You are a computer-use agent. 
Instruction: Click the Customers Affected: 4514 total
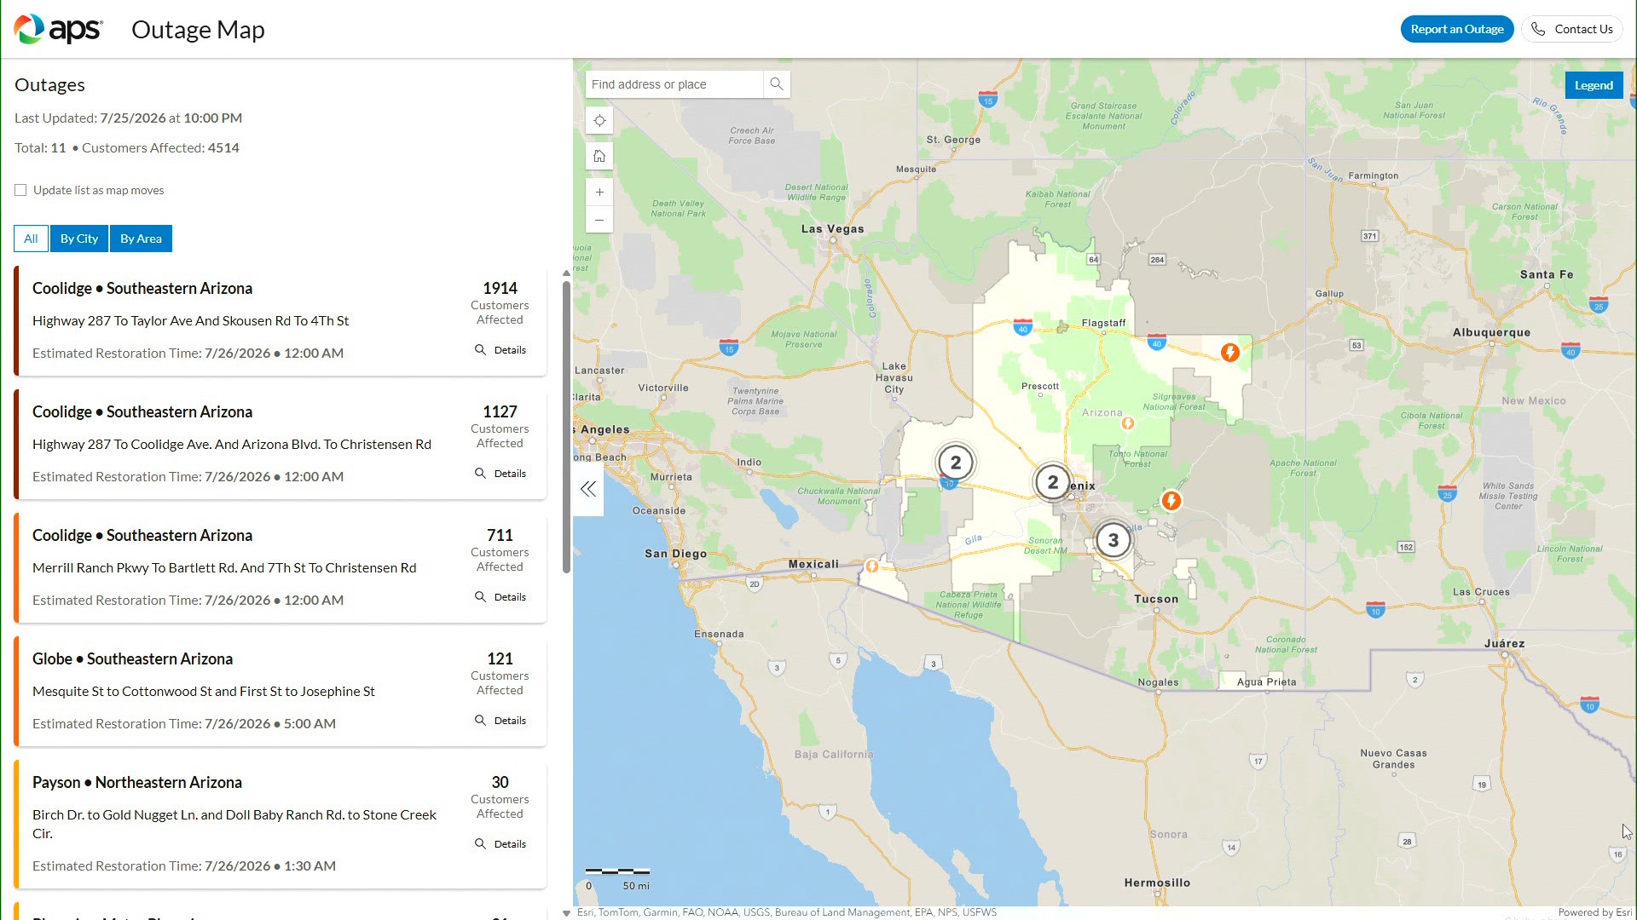(x=160, y=147)
